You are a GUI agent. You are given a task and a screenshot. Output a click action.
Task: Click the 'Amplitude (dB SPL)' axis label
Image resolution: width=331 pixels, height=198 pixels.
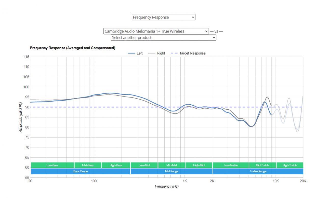point(21,117)
